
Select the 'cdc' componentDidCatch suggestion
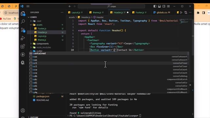pos(109,79)
